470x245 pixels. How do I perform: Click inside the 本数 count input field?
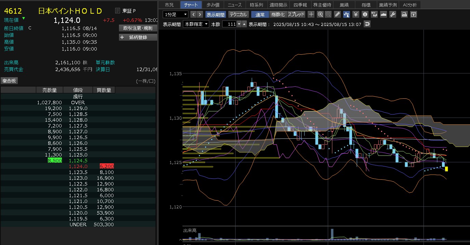point(229,24)
